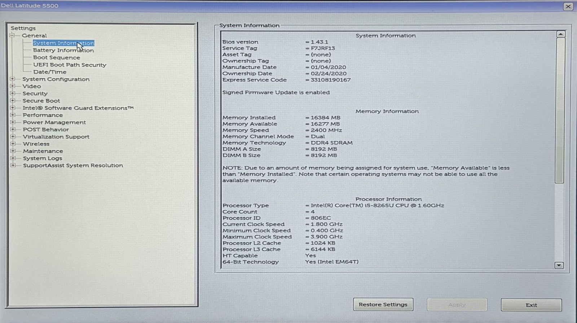Open Battery Information page
577x323 pixels.
click(63, 50)
